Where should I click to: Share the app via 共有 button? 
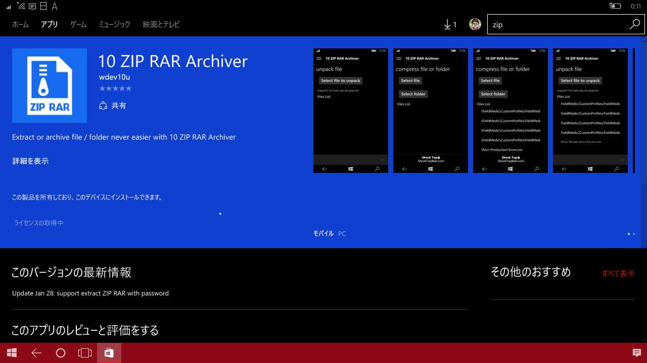[x=113, y=105]
